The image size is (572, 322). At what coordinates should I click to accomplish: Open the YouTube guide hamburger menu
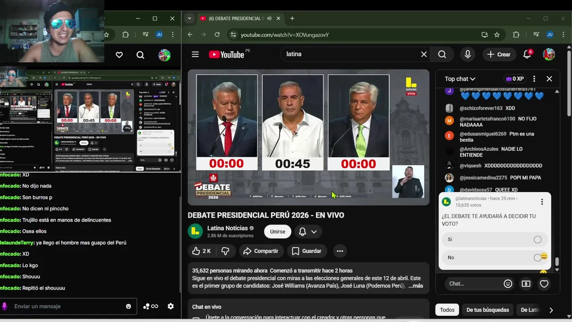[195, 54]
